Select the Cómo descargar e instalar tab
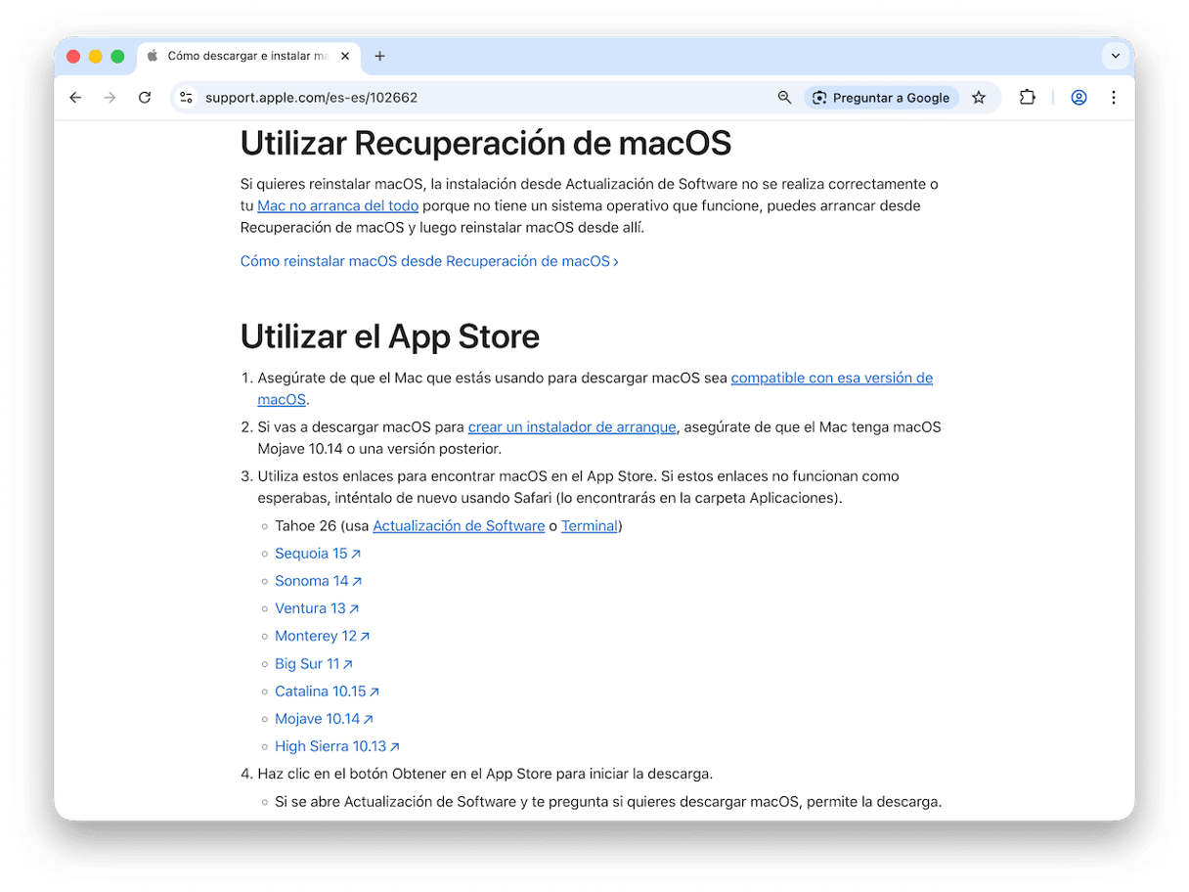This screenshot has width=1189, height=892. (244, 57)
